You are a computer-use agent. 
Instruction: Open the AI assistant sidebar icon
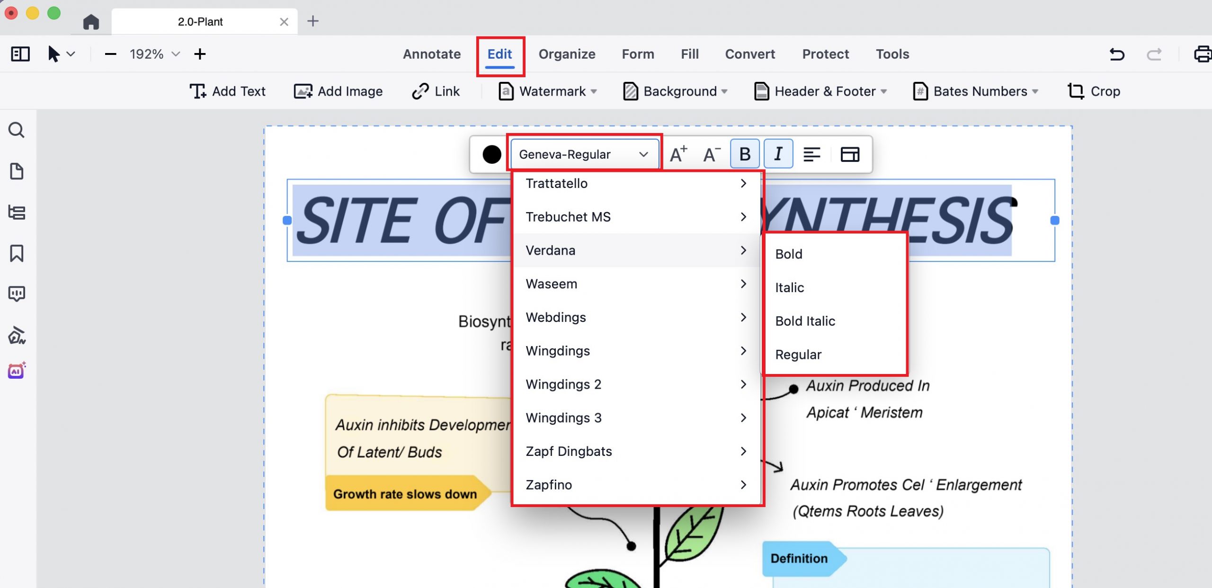click(17, 371)
